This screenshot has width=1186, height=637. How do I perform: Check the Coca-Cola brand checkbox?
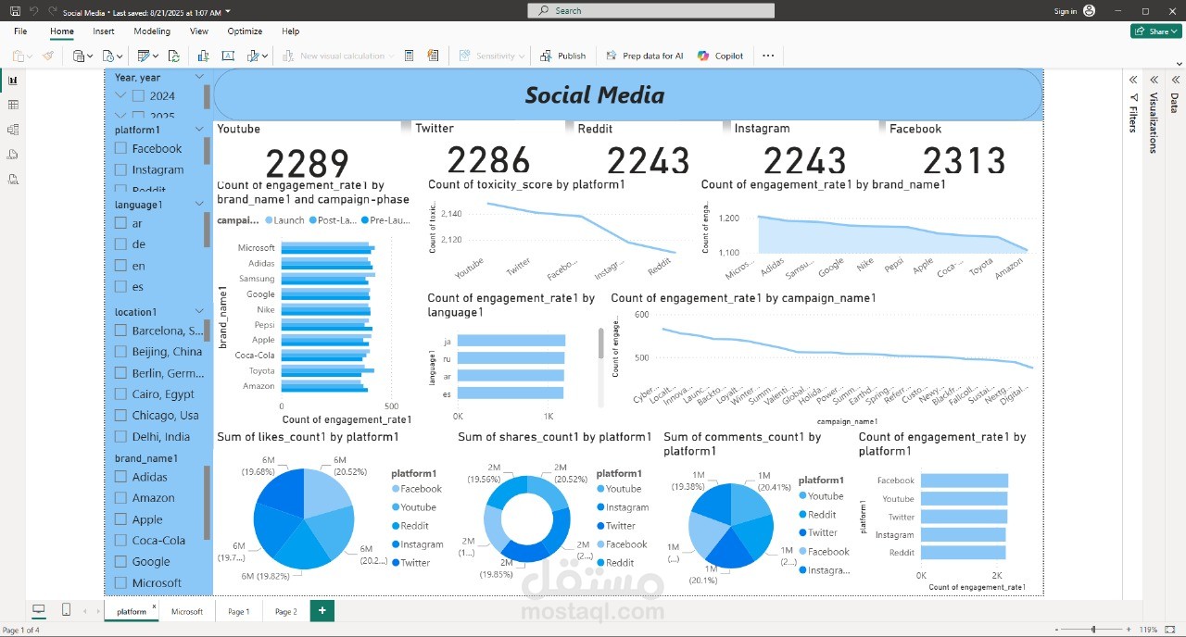click(120, 541)
